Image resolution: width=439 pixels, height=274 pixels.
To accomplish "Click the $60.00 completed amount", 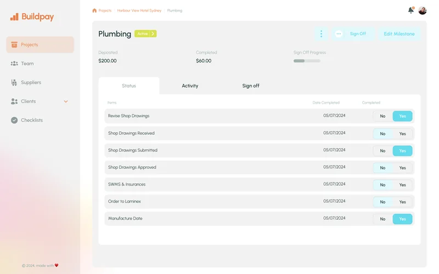I will [204, 61].
